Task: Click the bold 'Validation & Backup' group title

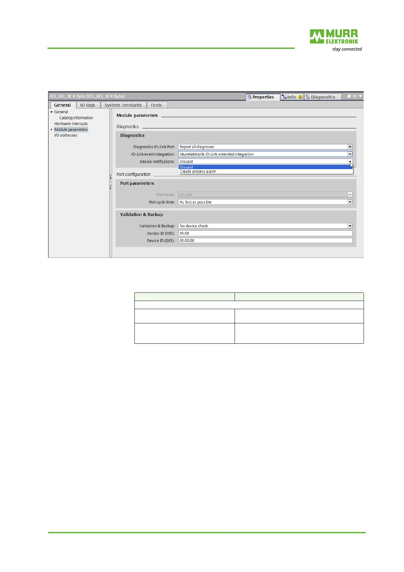Action: pos(142,214)
